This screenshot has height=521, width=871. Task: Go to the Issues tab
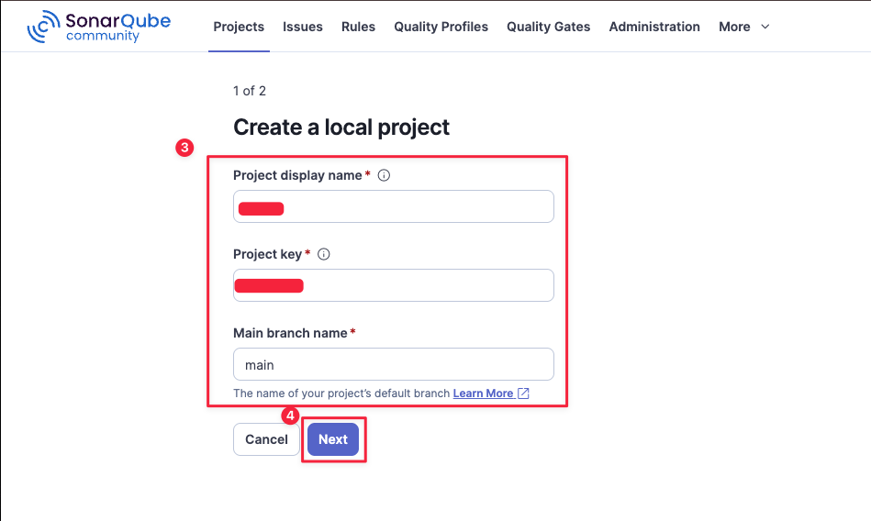click(303, 27)
